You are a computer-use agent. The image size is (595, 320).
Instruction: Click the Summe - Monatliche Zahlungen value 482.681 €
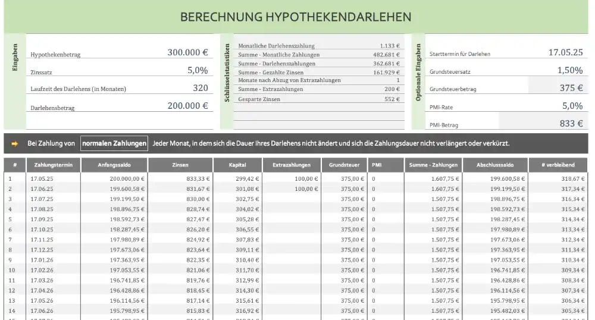coord(386,55)
